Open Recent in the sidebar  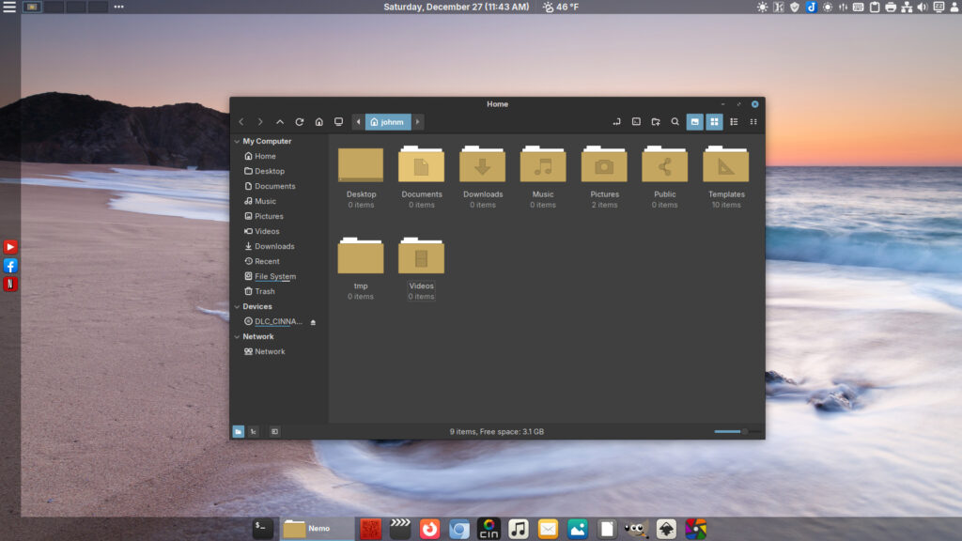coord(267,261)
